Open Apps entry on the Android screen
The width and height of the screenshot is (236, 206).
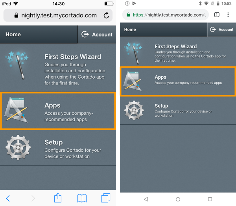click(x=178, y=81)
